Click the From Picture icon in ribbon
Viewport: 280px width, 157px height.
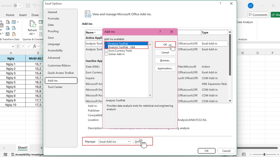point(14,22)
